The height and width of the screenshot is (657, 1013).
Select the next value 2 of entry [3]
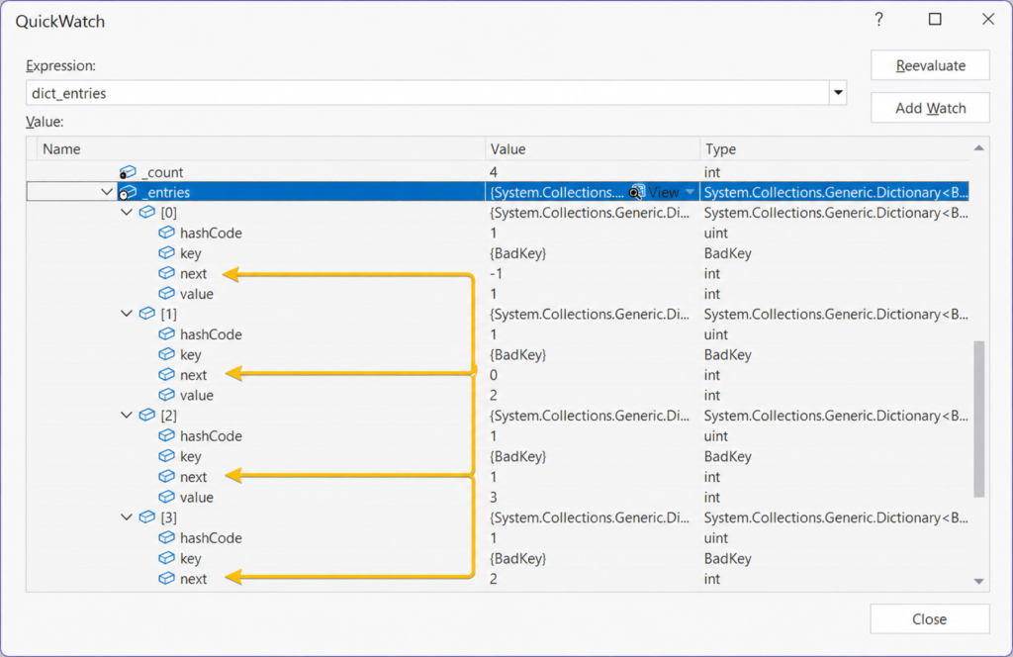click(494, 578)
